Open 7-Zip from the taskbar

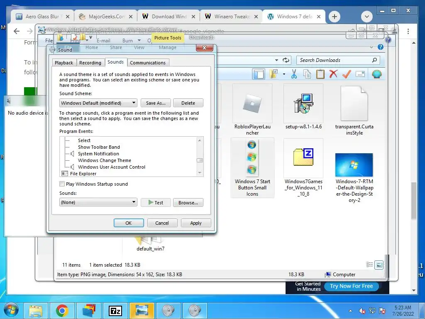coord(115,311)
